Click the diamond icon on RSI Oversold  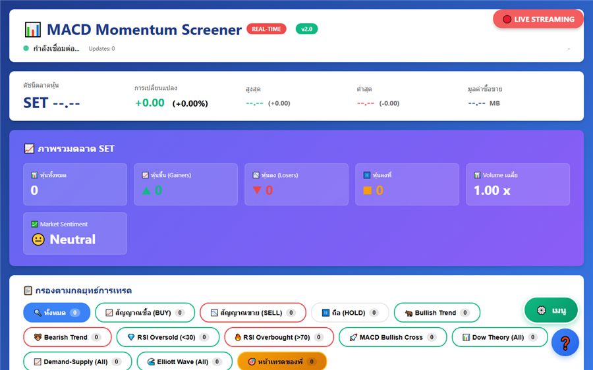coord(131,337)
